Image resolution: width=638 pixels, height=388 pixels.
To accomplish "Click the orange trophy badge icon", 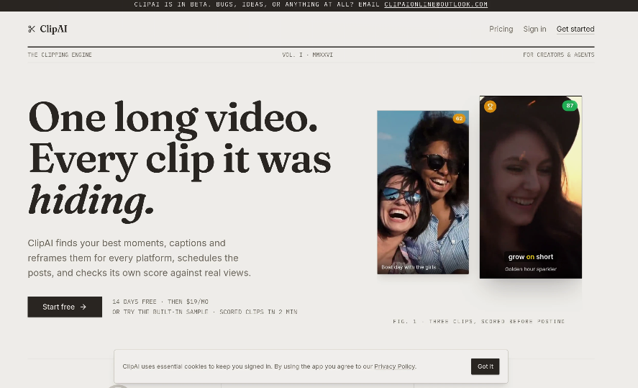I will (x=491, y=107).
